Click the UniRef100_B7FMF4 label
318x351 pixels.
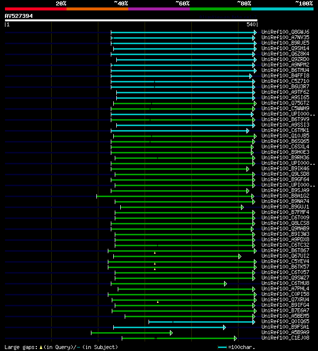[285, 212]
